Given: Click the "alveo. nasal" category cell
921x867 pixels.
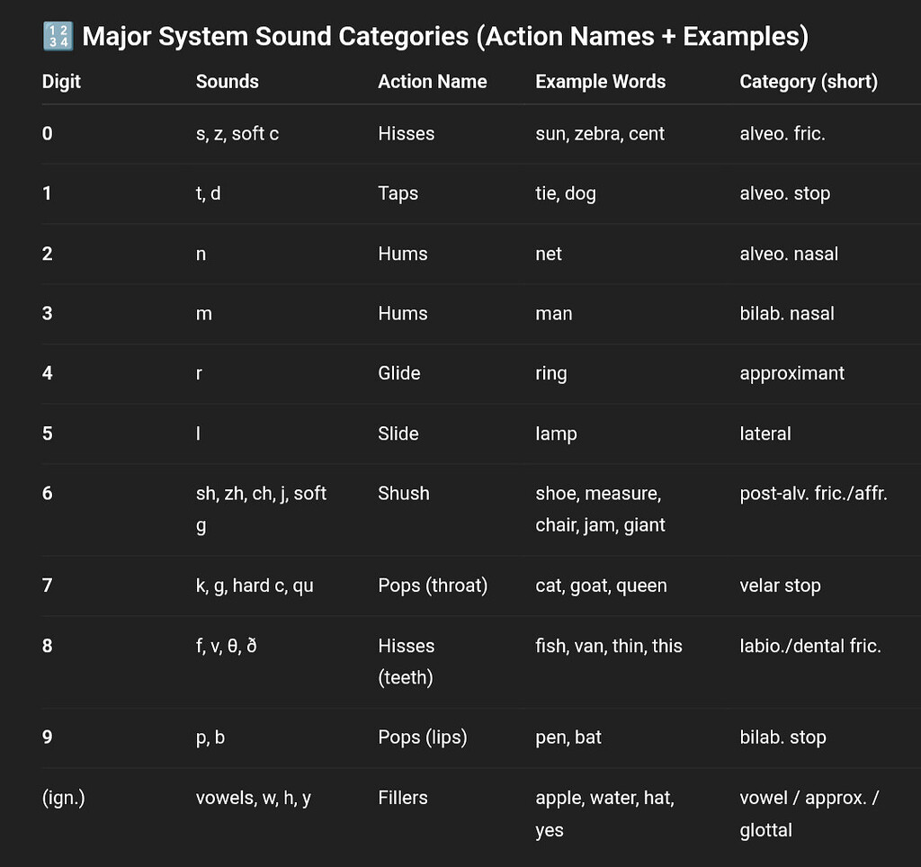Looking at the screenshot, I should click(x=789, y=254).
